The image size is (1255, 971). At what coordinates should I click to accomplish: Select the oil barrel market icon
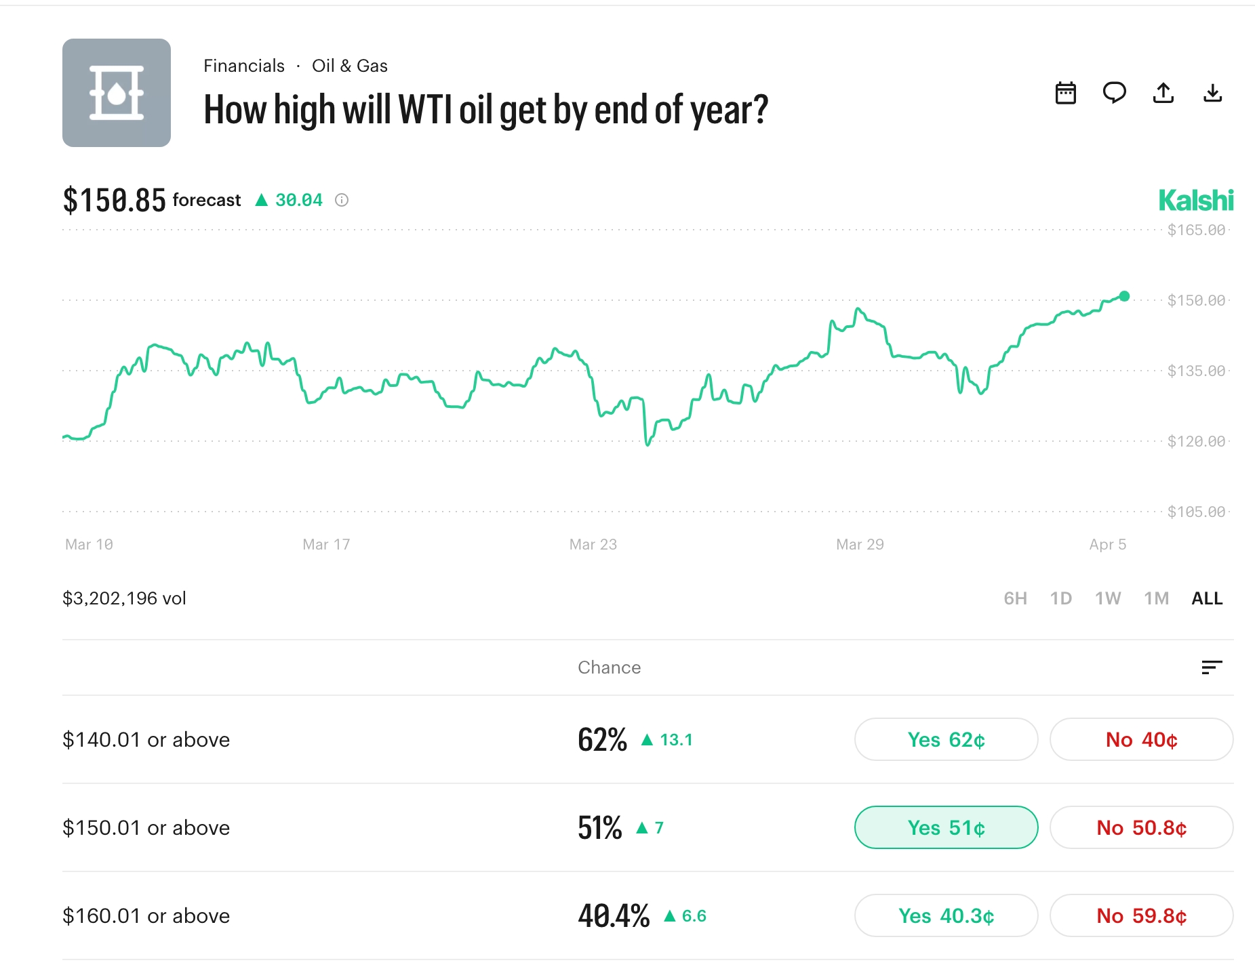point(117,93)
